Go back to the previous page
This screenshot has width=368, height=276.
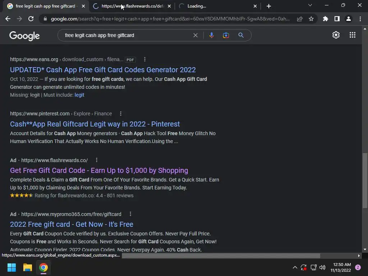[8, 19]
